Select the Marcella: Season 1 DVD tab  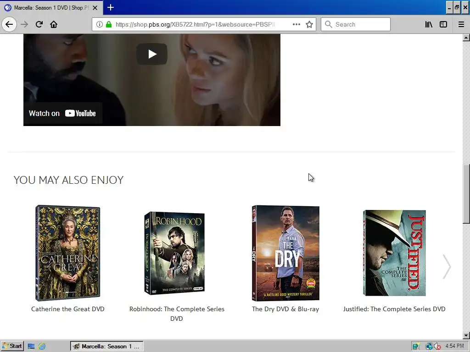51,7
